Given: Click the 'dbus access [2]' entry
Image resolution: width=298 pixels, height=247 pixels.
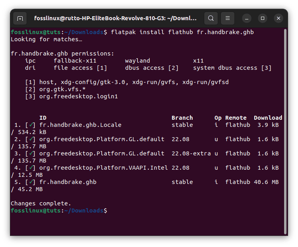Looking at the screenshot, I should 152,68.
